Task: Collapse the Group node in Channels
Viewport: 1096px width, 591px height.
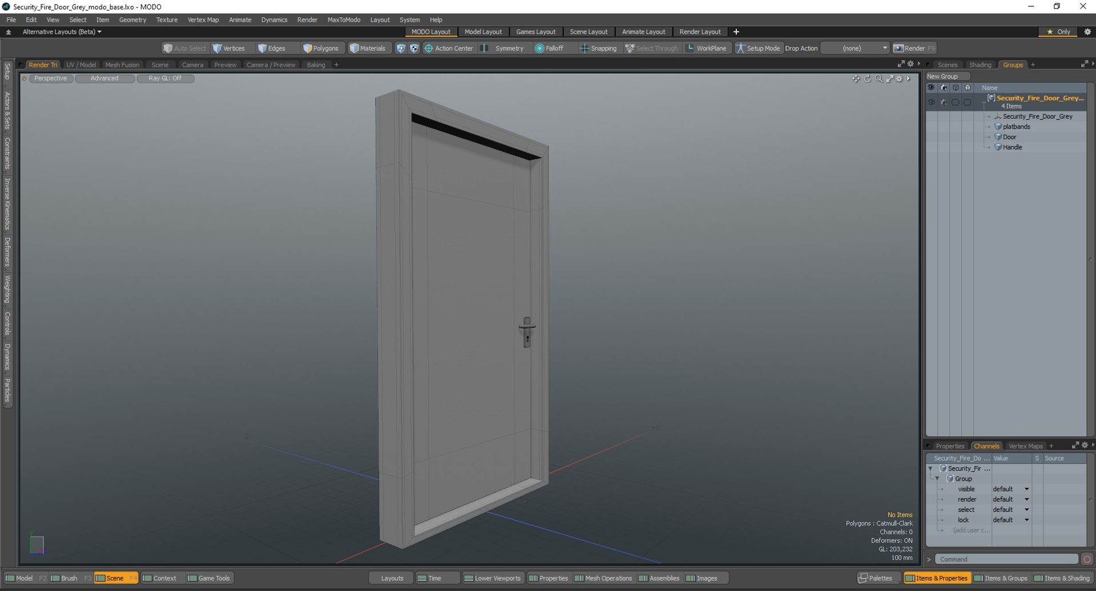Action: point(937,479)
